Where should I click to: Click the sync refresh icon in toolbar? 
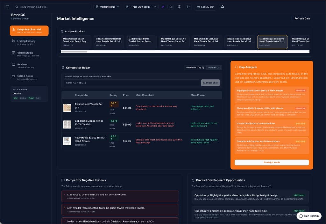171,7
